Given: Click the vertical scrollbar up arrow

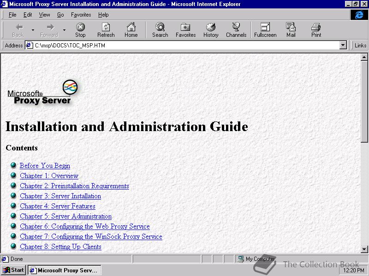Looking at the screenshot, I should 364,57.
